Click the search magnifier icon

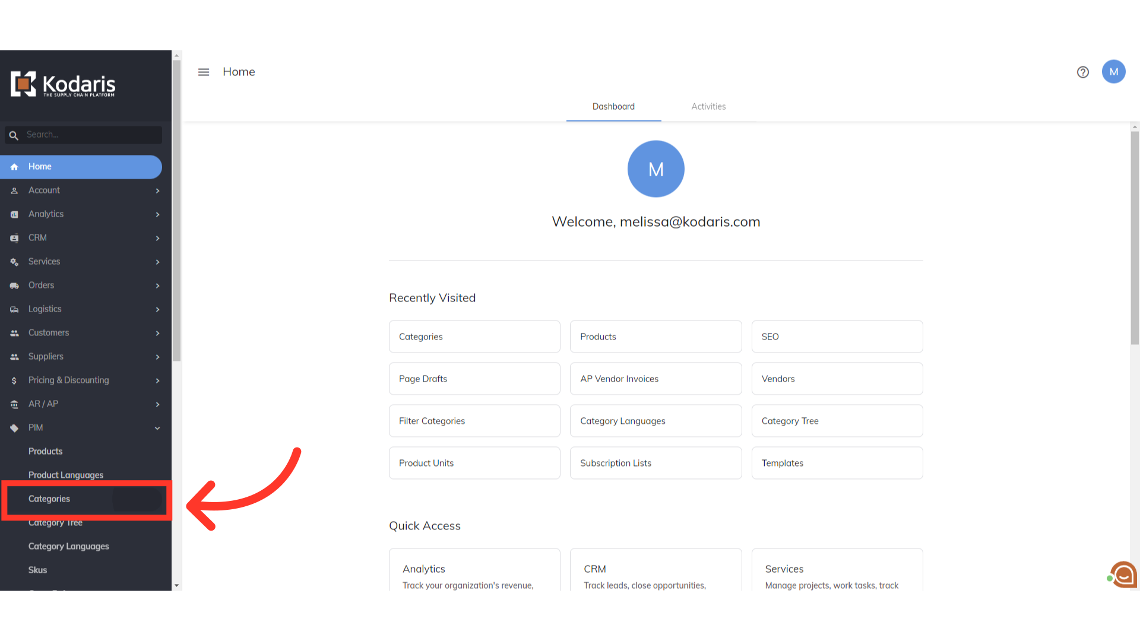tap(14, 135)
